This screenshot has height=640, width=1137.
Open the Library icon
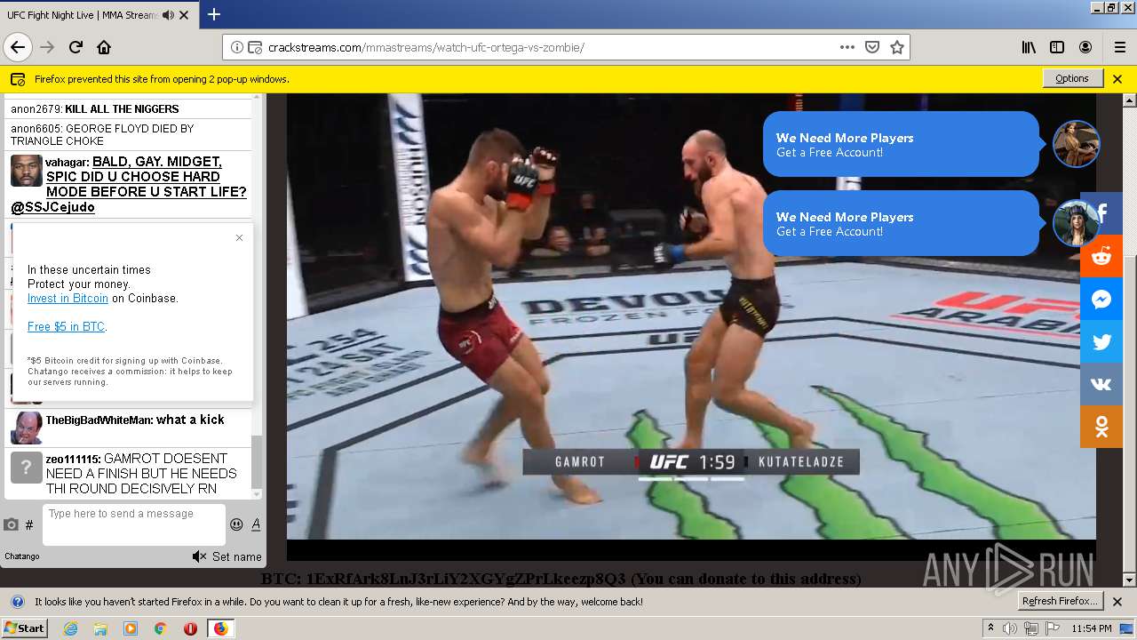[x=1029, y=47]
